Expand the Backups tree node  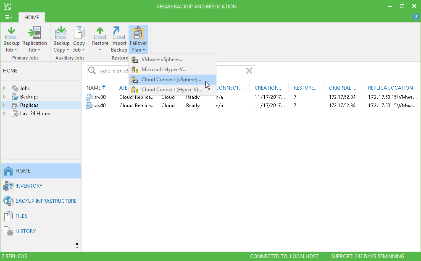[x=5, y=97]
